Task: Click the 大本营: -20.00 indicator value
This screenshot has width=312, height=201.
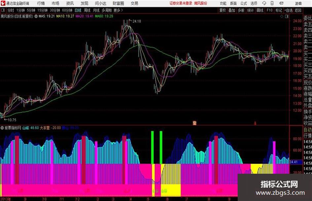Action: [50, 128]
